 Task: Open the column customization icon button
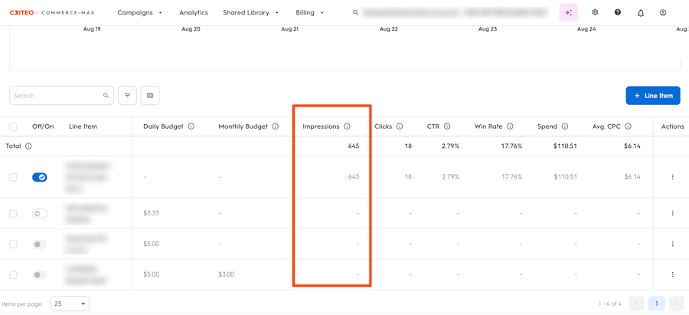[x=150, y=96]
